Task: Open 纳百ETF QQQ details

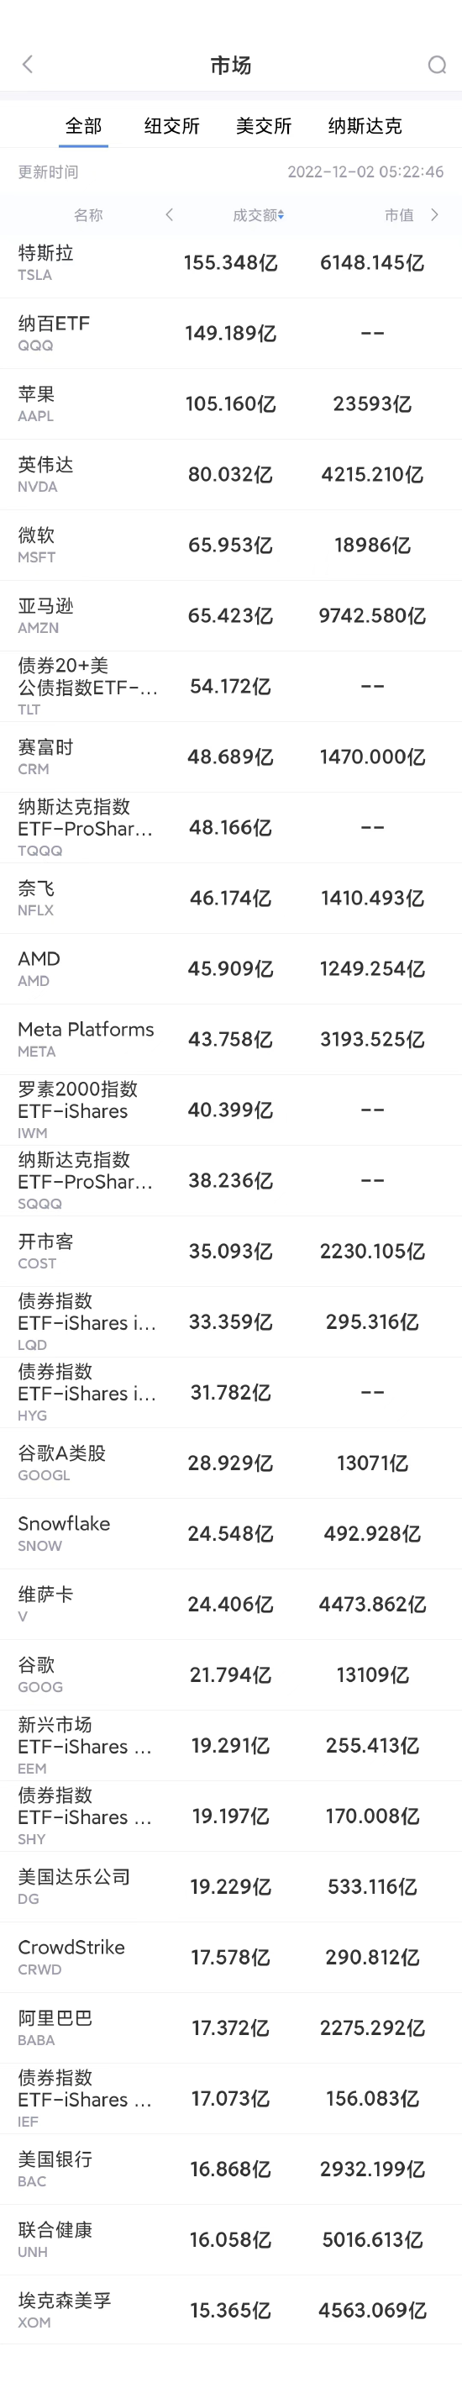Action: [x=231, y=334]
